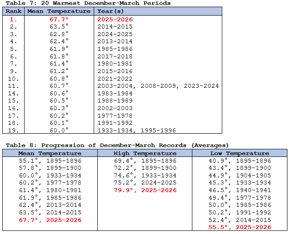Select the '2014-2015' year cell for rank 2
Image resolution: width=291 pixels, height=234 pixels.
tap(115, 27)
